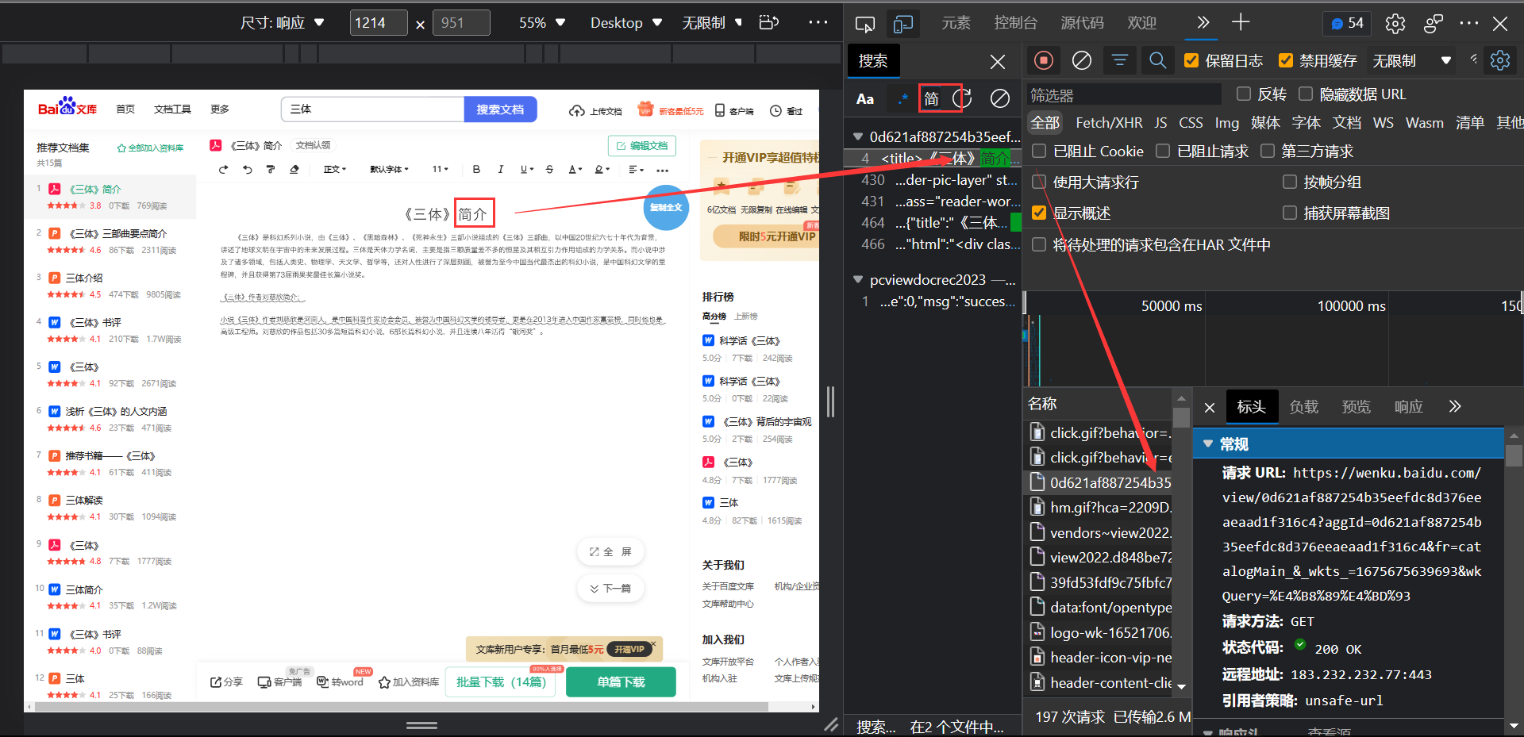Open DevTools settings gear in top bar
The width and height of the screenshot is (1524, 737).
pos(1395,24)
